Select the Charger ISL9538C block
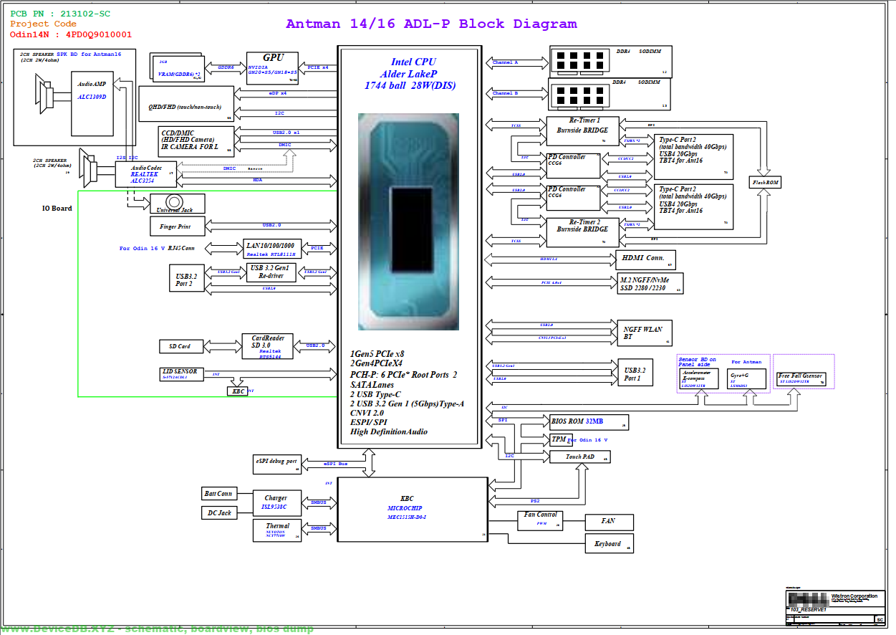896x635 pixels. (277, 503)
